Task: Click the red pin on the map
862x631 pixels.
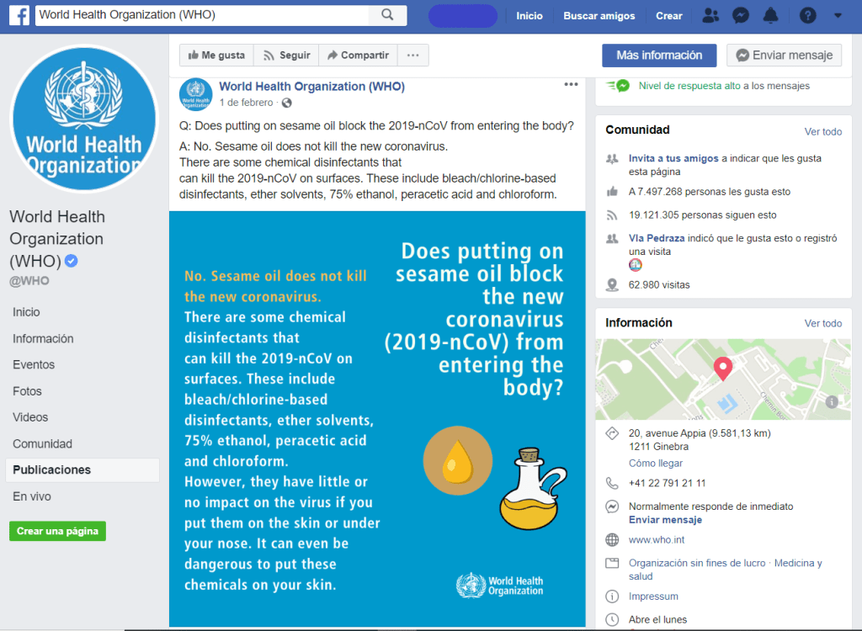Action: pos(722,369)
